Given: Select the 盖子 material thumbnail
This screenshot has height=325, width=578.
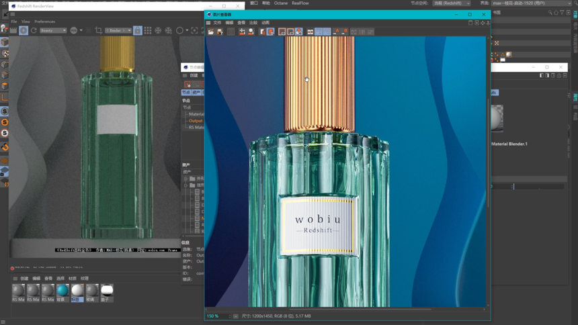Looking at the screenshot, I should [x=107, y=290].
